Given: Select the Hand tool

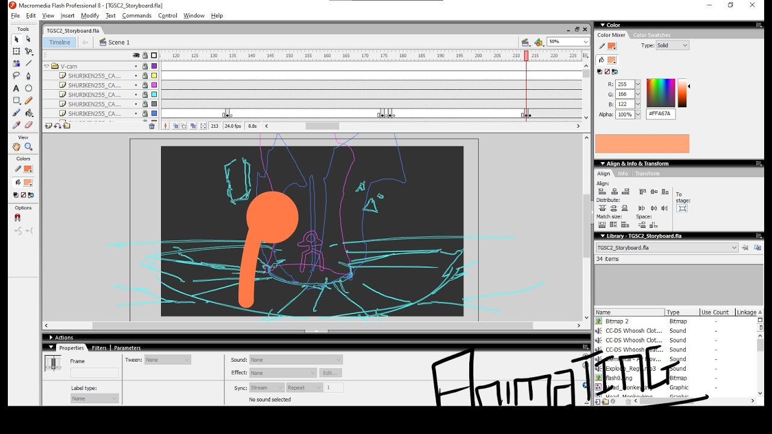Looking at the screenshot, I should [16, 146].
